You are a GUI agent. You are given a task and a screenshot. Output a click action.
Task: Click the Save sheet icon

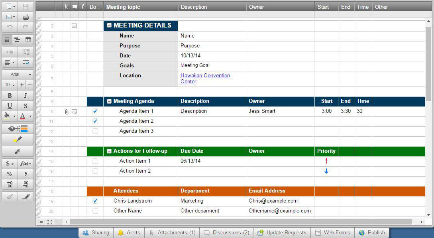pyautogui.click(x=26, y=7)
